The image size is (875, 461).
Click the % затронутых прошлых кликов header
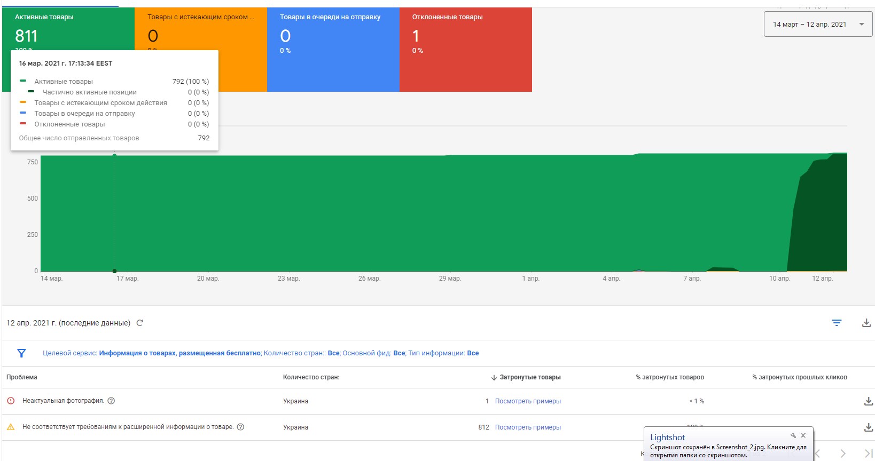tap(800, 377)
